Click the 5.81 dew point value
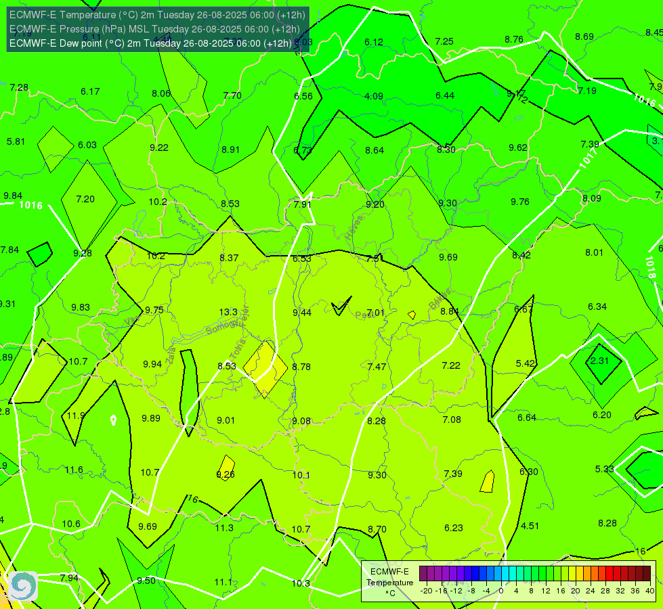Screen dimensions: 663x609 16,141
